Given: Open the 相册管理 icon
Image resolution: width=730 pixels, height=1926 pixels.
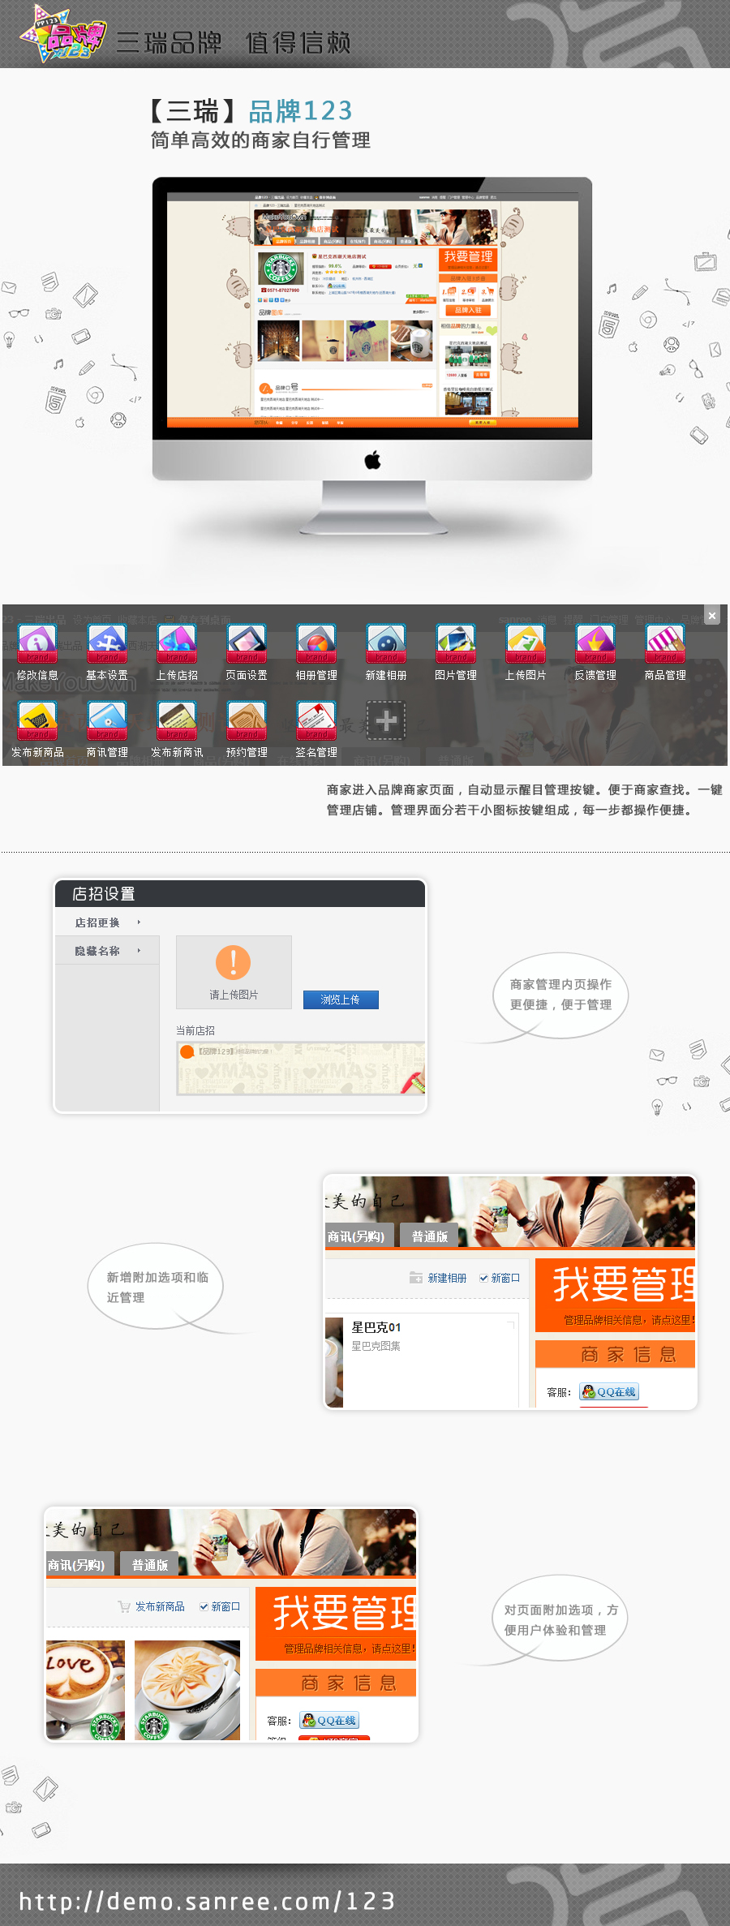Looking at the screenshot, I should (316, 644).
